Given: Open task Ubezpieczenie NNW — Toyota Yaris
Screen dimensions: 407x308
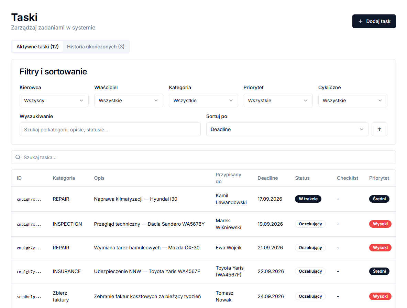Looking at the screenshot, I should 147,271.
